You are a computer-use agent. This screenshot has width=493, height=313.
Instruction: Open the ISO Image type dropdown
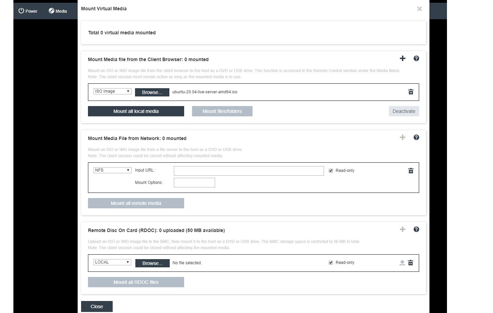point(112,91)
